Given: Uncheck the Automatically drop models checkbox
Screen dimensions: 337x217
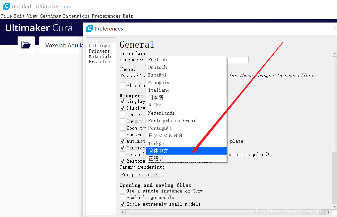Looking at the screenshot, I should 122,141.
